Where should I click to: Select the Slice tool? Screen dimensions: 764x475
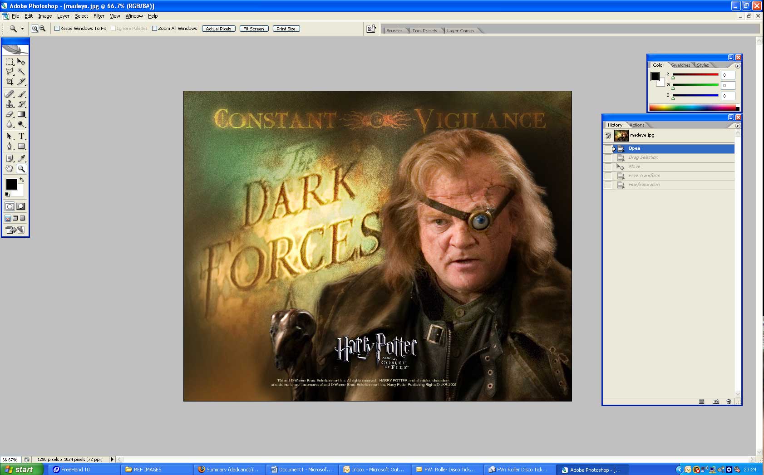(x=21, y=82)
